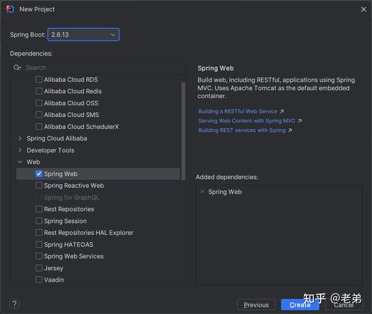Open external arrow beside Building a RESTful Web Service
The image size is (372, 314).
point(281,111)
